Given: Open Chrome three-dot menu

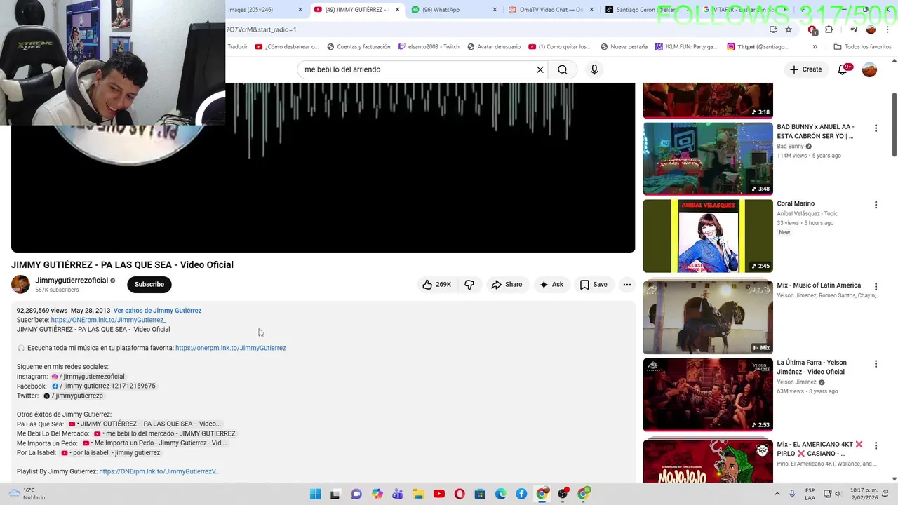Looking at the screenshot, I should pyautogui.click(x=888, y=29).
